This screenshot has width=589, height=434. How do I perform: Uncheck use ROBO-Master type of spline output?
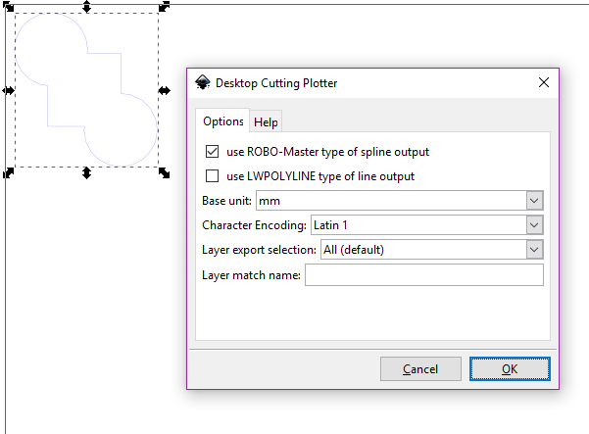coord(213,152)
